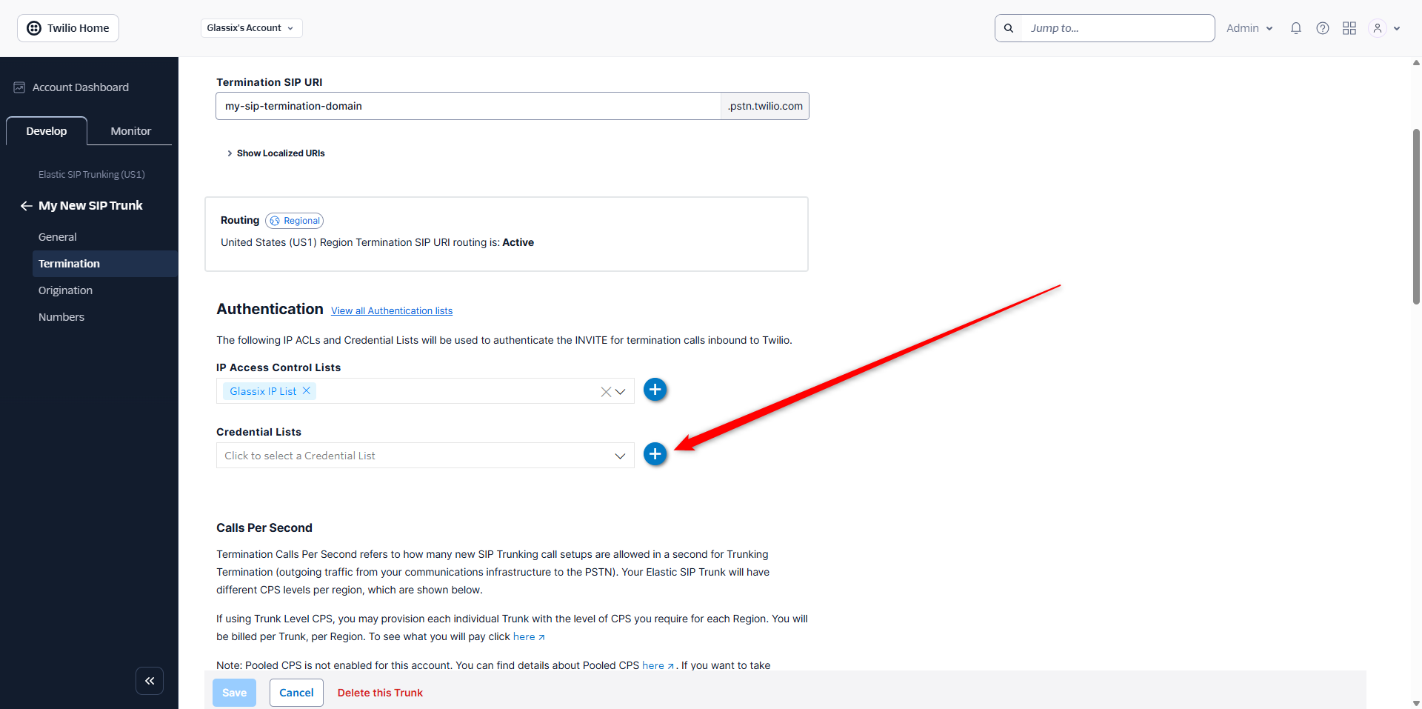Click the Calls Per Second heading
Image resolution: width=1422 pixels, height=709 pixels.
[x=264, y=528]
